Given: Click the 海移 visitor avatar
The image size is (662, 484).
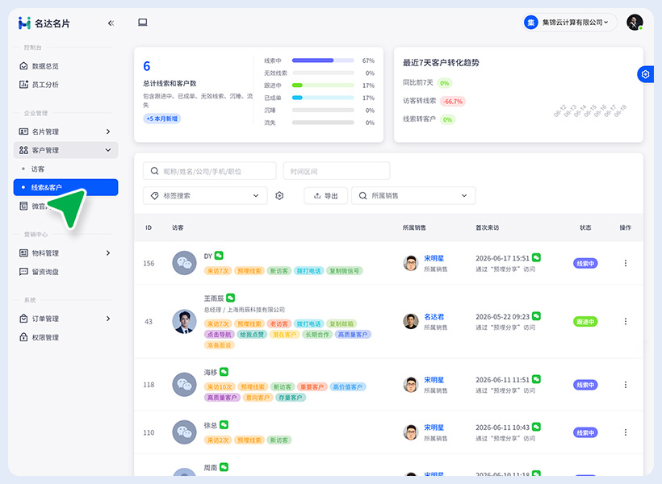Looking at the screenshot, I should (185, 385).
